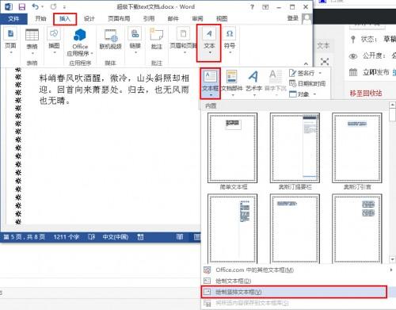This screenshot has width=396, height=310.
Task: Open Ribbon Display Options icon
Action: (265, 7)
